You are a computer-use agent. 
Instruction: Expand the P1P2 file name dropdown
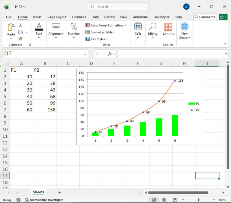pos(24,7)
